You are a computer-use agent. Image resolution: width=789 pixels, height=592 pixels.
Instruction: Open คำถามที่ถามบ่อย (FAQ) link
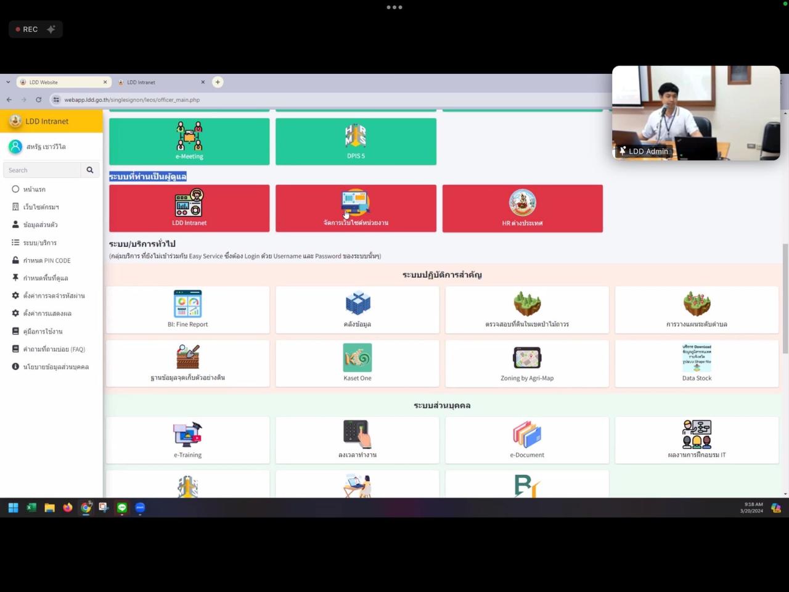click(x=54, y=349)
